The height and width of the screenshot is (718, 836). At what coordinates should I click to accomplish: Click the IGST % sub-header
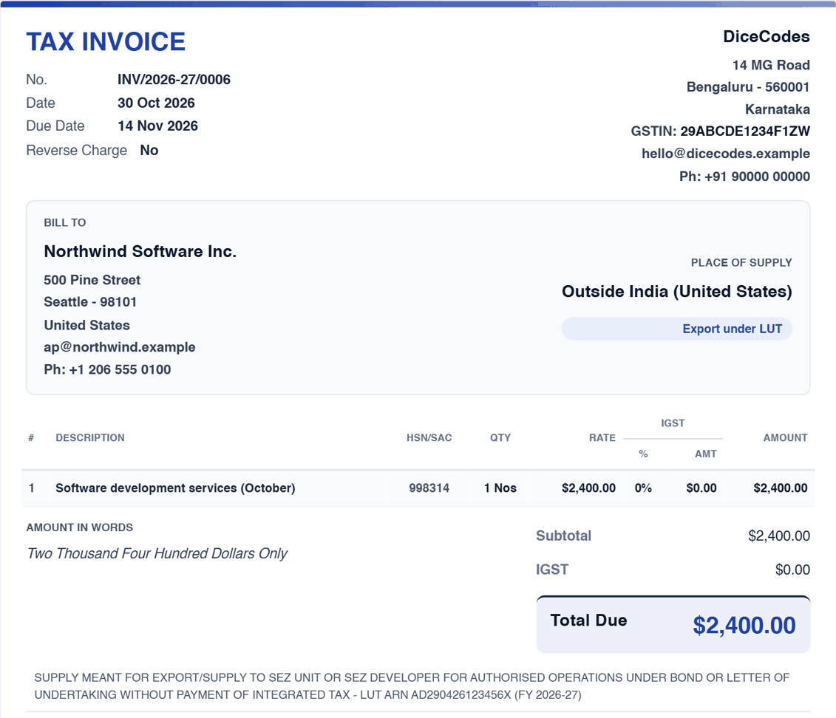coord(643,454)
